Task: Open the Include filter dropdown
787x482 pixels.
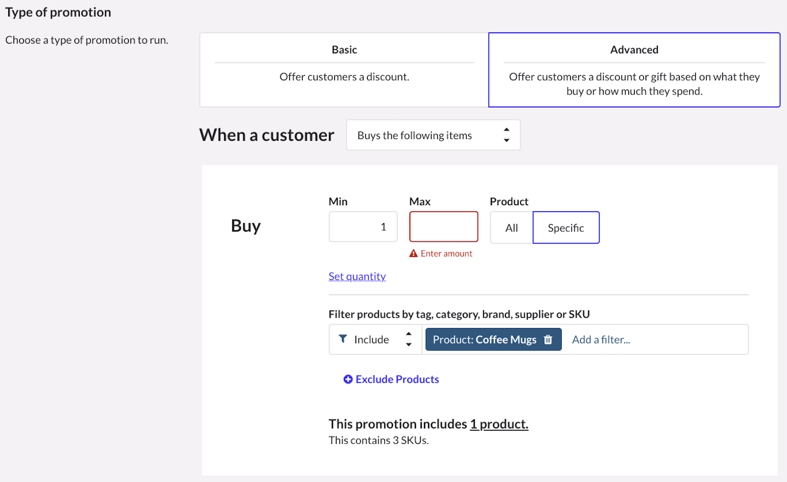Action: [375, 340]
